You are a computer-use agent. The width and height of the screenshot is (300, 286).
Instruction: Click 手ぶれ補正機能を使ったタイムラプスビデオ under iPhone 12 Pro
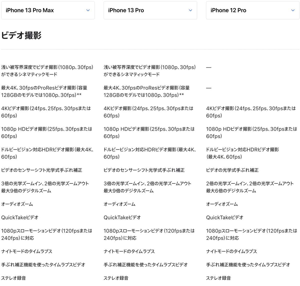[x=248, y=264]
